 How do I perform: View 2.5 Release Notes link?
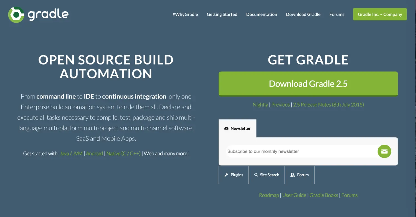point(328,105)
